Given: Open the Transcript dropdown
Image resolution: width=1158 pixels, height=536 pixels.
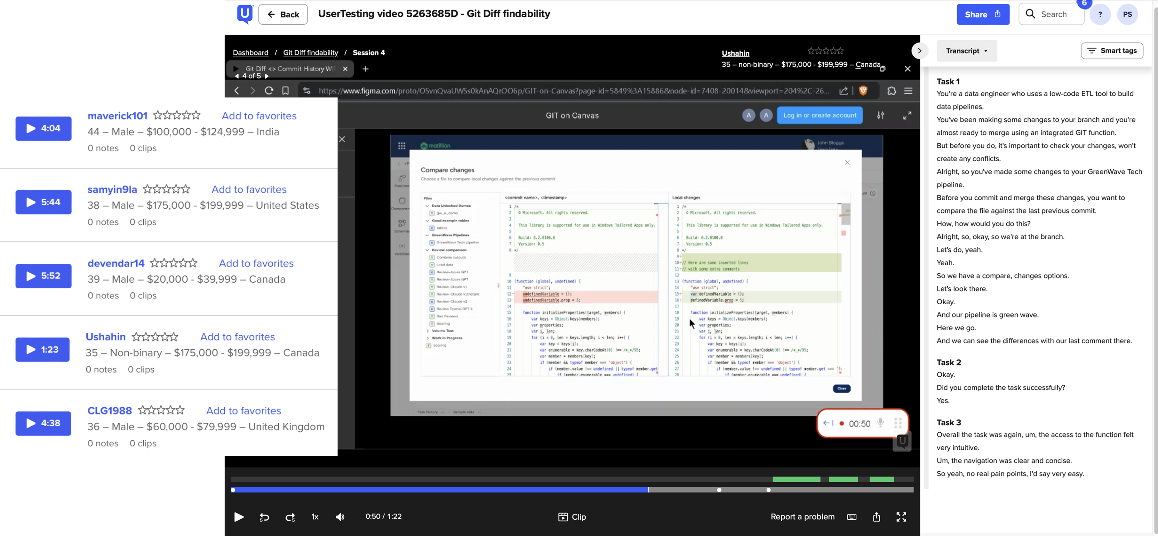Looking at the screenshot, I should tap(967, 51).
